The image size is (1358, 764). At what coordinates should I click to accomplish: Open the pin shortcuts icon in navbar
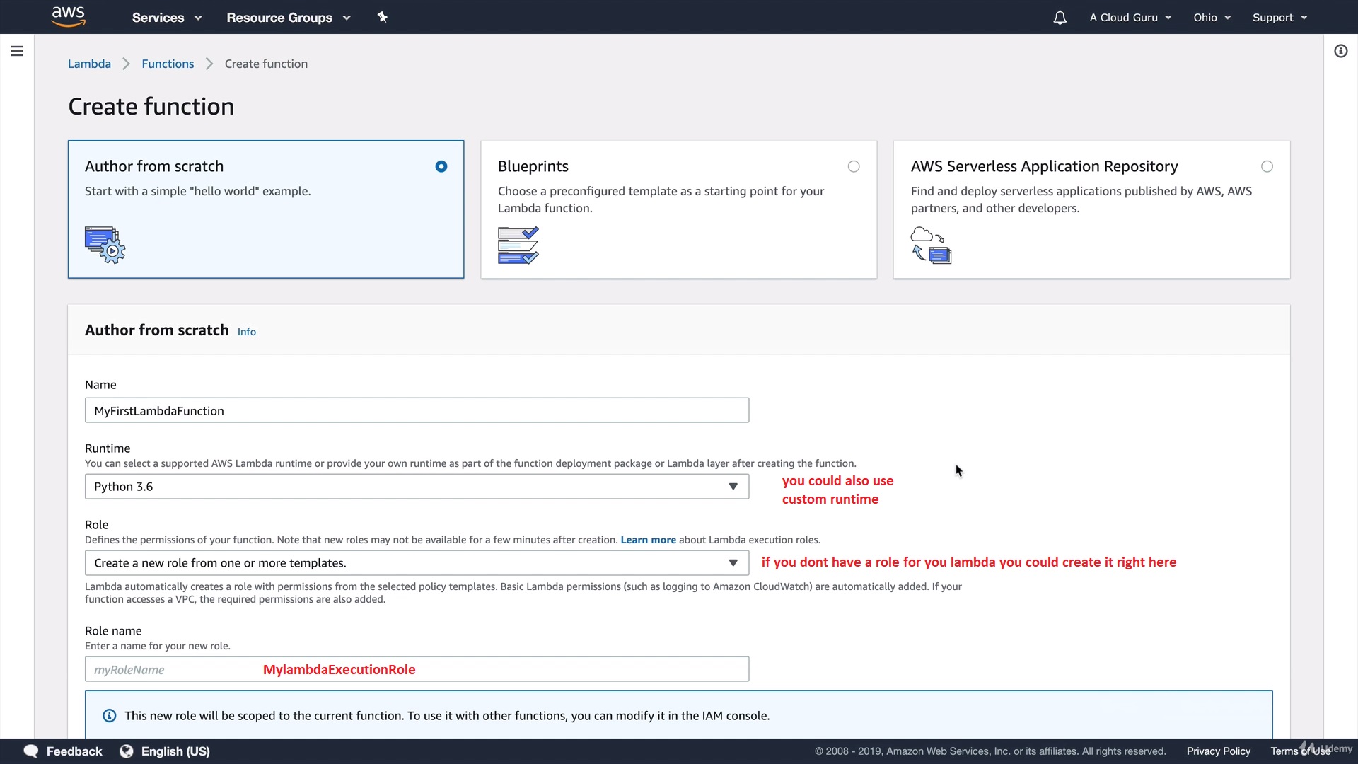[383, 17]
